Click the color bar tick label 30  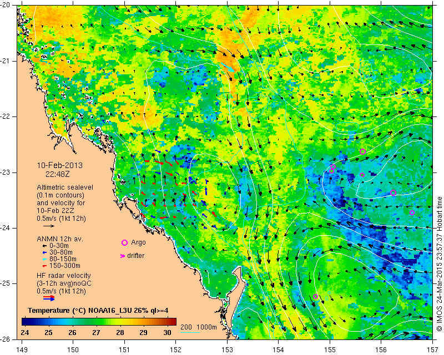(x=168, y=332)
